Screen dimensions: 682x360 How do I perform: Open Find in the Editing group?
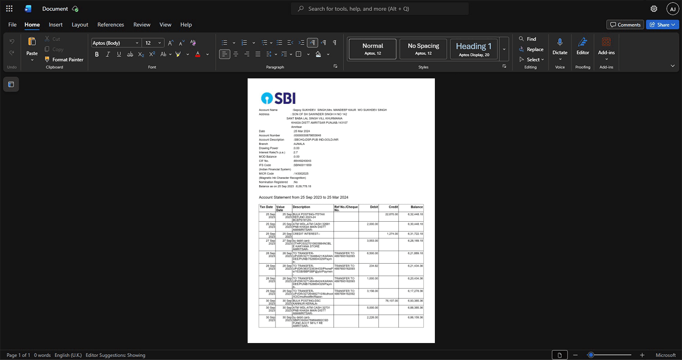[527, 39]
